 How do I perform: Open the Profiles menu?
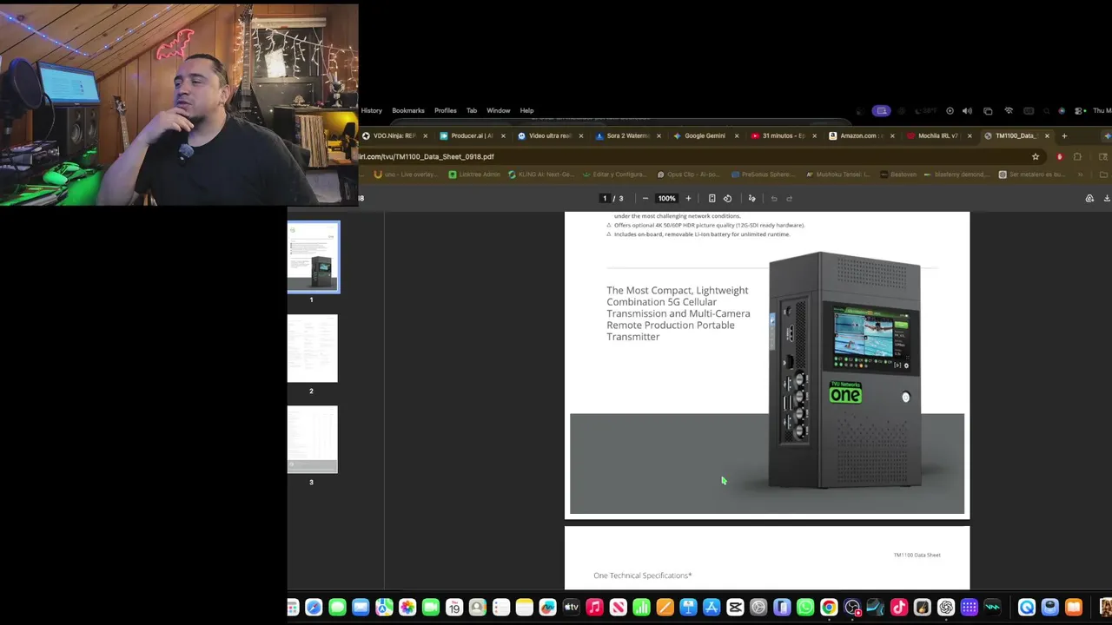pyautogui.click(x=446, y=110)
